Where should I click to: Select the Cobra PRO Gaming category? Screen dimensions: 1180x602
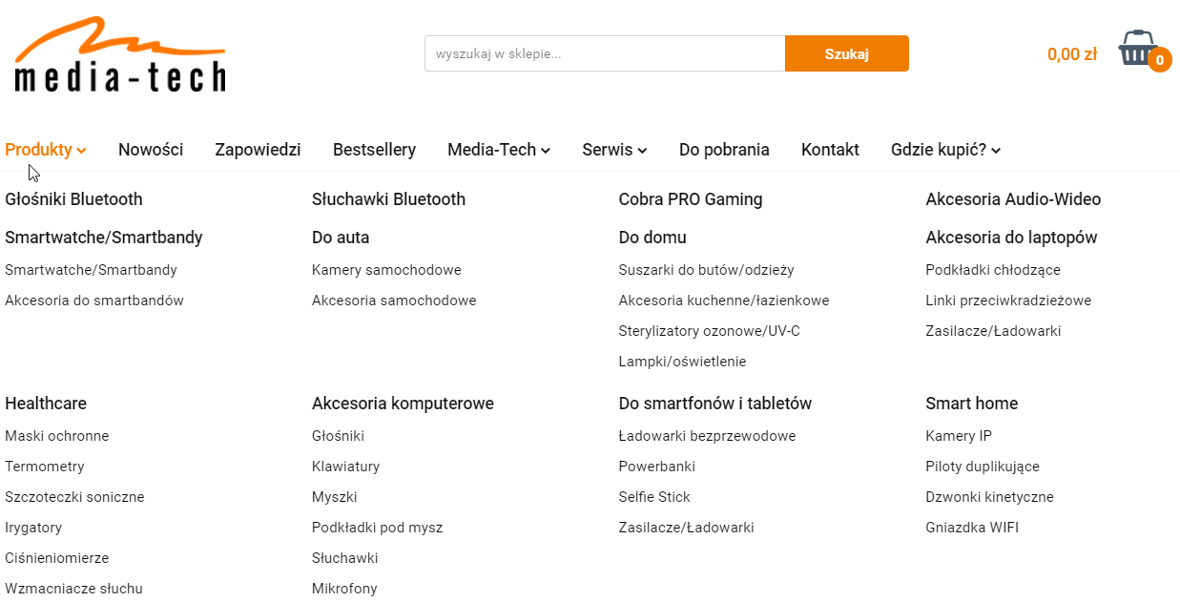690,199
